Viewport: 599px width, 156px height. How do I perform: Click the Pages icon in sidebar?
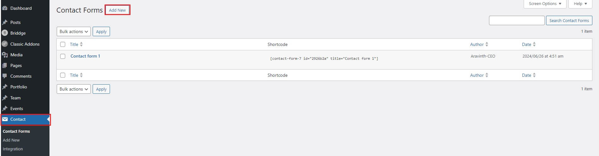click(5, 65)
